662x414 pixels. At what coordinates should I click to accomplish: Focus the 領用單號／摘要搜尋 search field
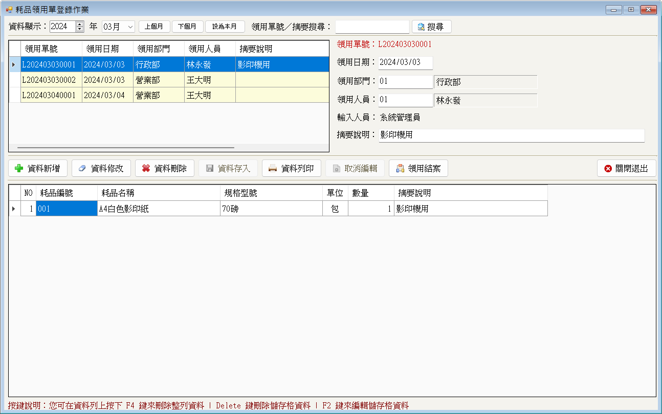372,27
